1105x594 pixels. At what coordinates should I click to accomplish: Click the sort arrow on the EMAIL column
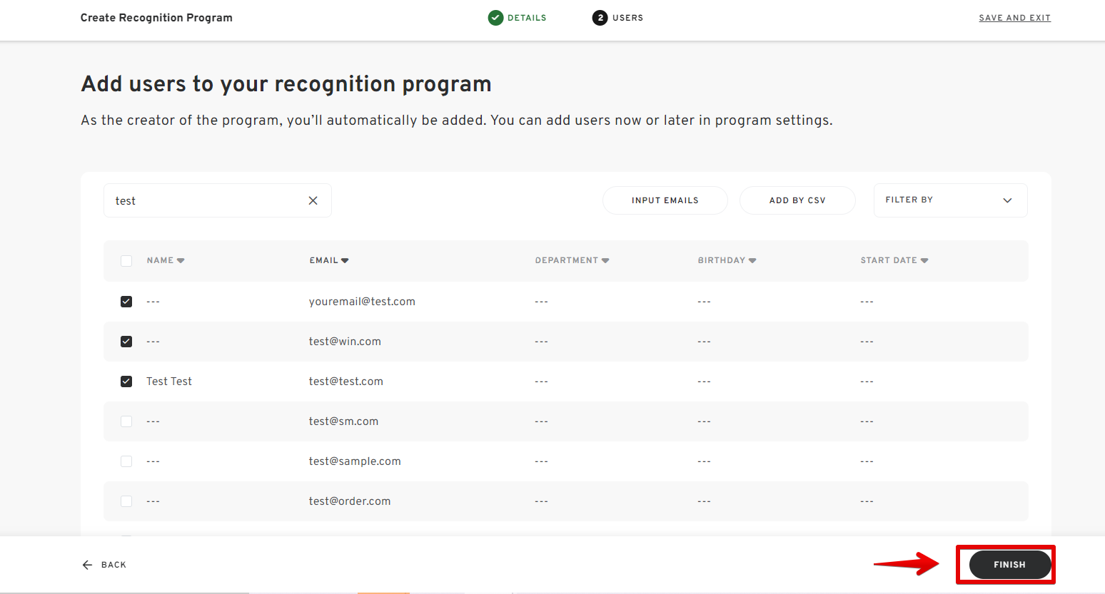point(346,260)
